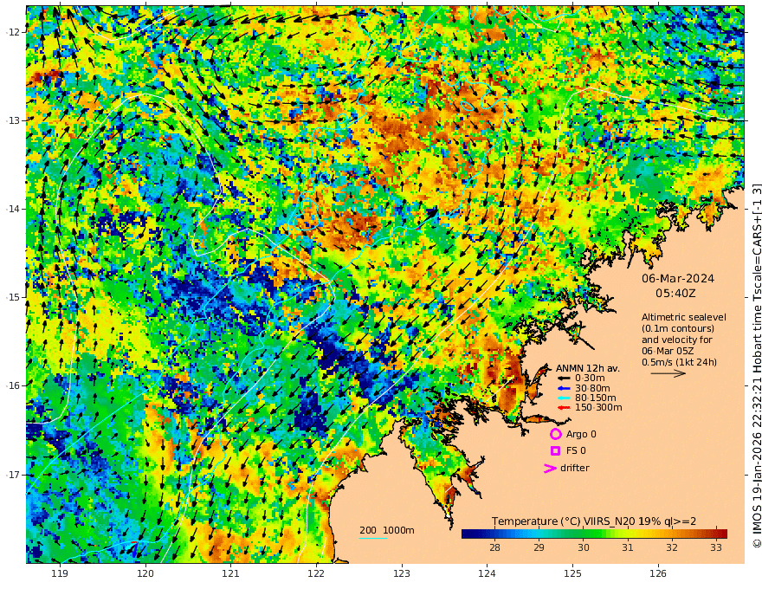Click longitude axis label '125'

[x=573, y=574]
